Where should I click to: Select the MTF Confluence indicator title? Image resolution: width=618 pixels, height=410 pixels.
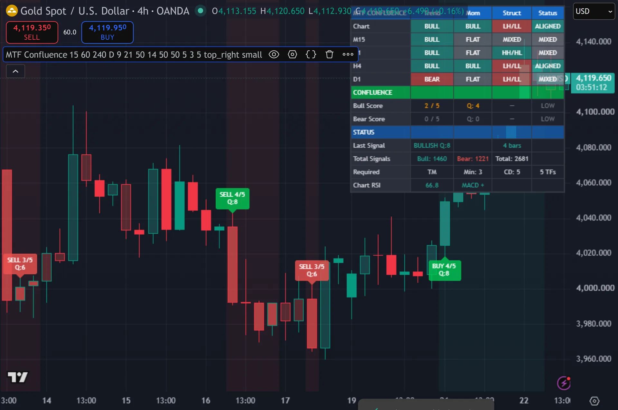pos(134,54)
